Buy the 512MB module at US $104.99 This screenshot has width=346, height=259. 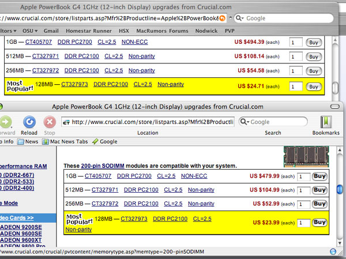pos(319,190)
